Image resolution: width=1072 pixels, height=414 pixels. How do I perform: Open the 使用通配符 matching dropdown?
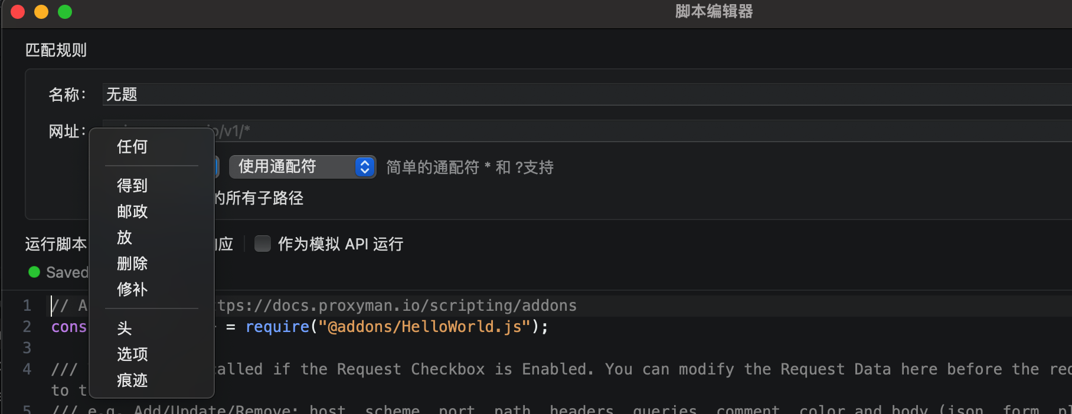coord(302,167)
